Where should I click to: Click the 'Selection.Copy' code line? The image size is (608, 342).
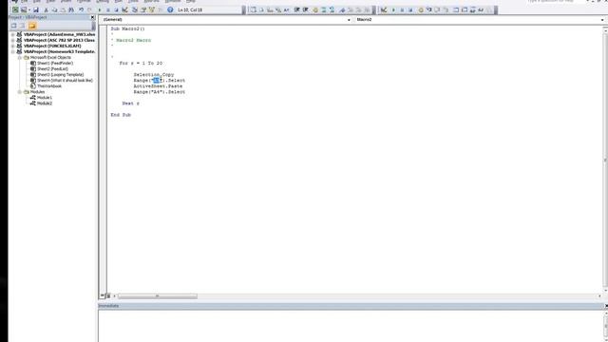(154, 74)
